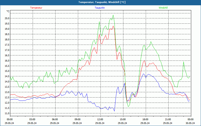Viewport: 201px width, 126px height.
Task: Select the 09:00 time axis marker
Action: click(78, 119)
